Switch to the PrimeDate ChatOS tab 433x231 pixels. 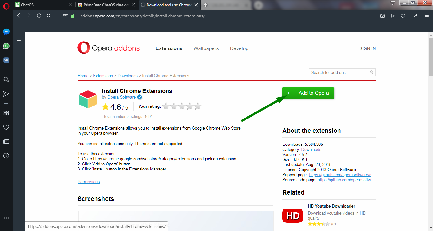(x=107, y=5)
